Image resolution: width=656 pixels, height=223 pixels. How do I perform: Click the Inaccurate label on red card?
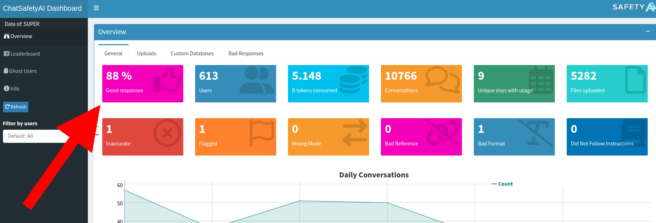(x=118, y=144)
